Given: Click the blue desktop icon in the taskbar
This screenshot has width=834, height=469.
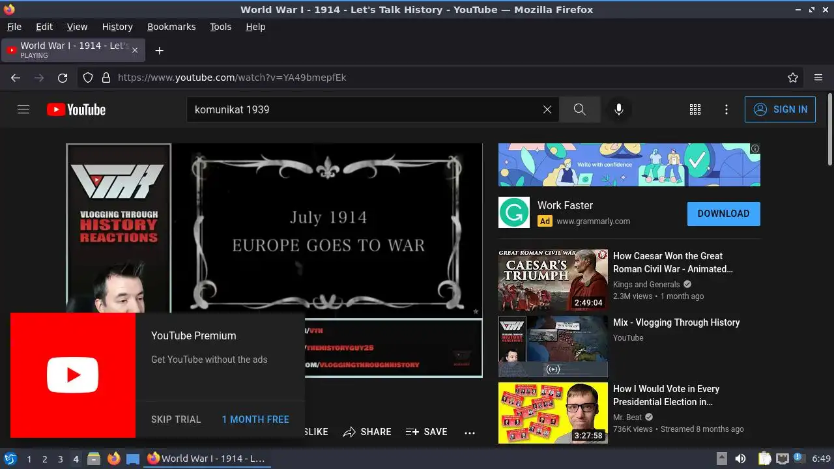Looking at the screenshot, I should pos(133,459).
